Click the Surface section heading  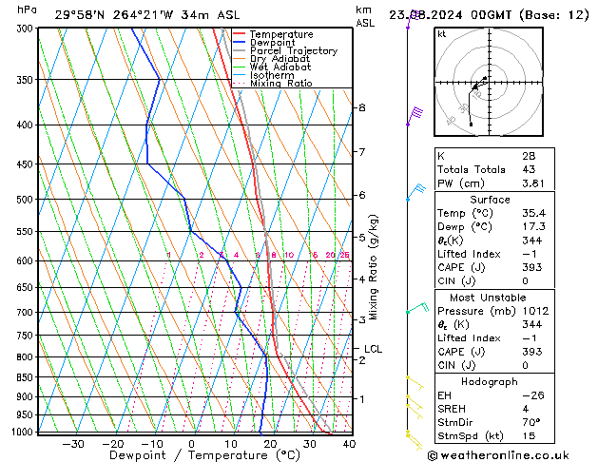(x=490, y=200)
